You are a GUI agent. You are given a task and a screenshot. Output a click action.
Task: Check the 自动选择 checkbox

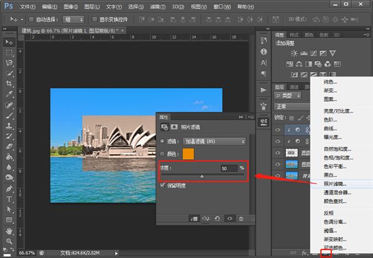tap(31, 19)
